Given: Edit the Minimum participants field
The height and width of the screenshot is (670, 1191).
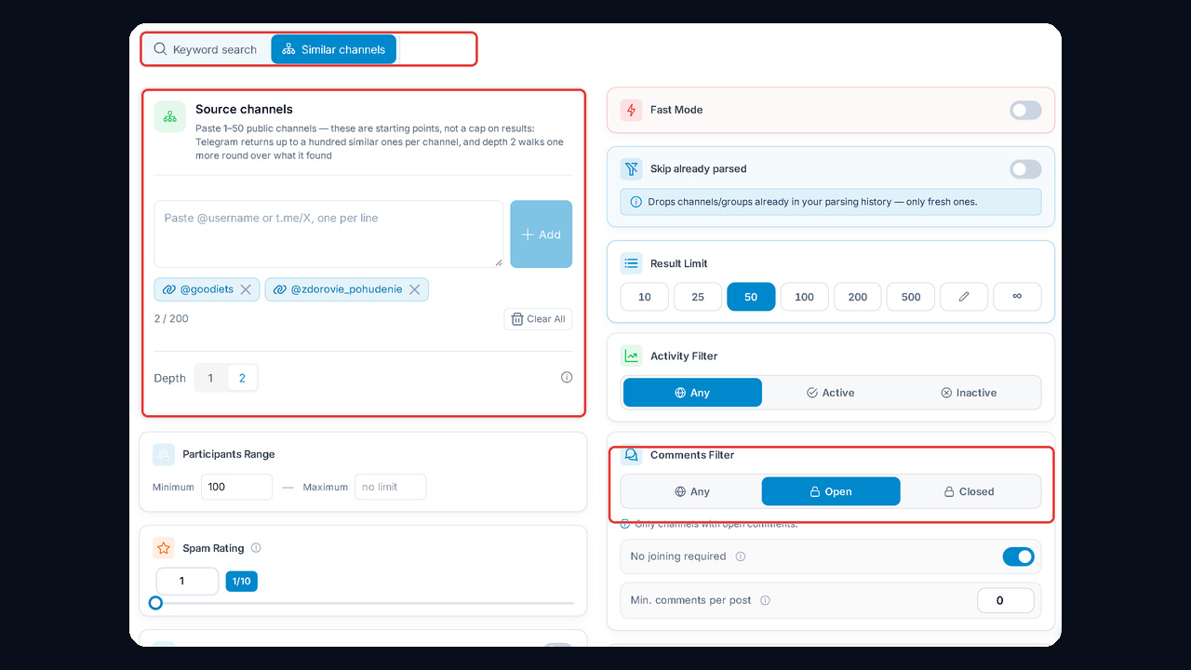Looking at the screenshot, I should click(x=237, y=487).
